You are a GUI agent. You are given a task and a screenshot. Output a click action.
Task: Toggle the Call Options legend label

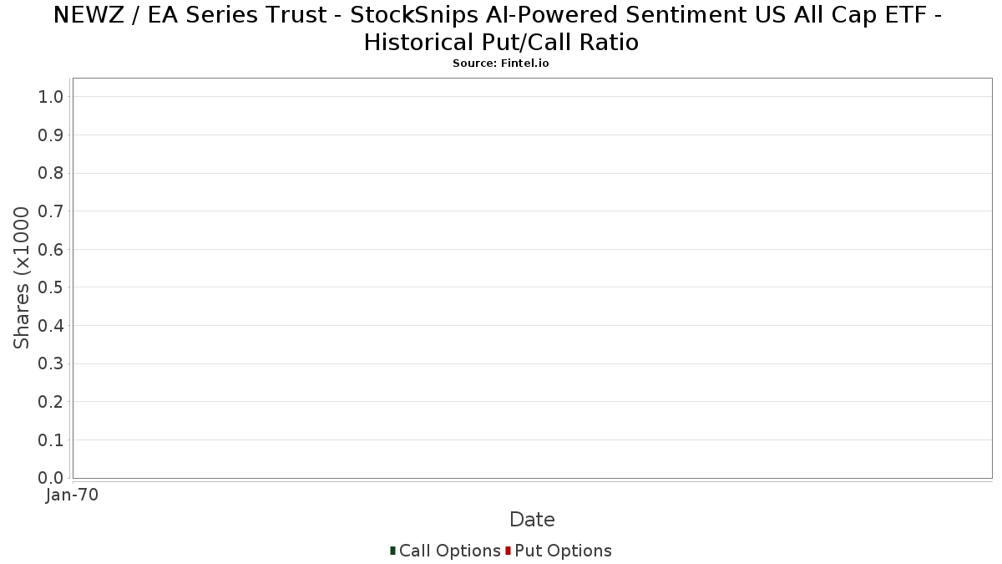pos(449,551)
